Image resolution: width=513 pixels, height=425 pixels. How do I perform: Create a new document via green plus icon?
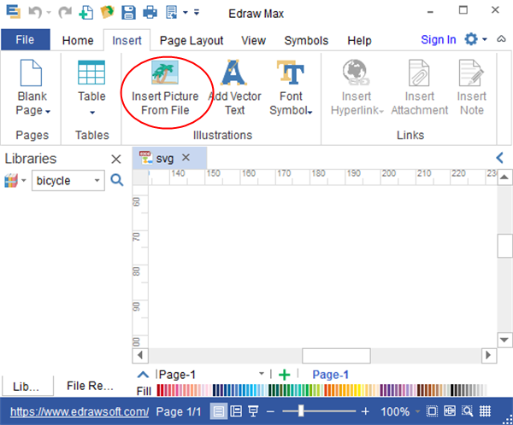click(86, 13)
